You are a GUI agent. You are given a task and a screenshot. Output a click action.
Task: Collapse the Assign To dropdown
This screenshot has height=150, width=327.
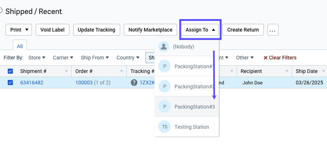pyautogui.click(x=200, y=30)
